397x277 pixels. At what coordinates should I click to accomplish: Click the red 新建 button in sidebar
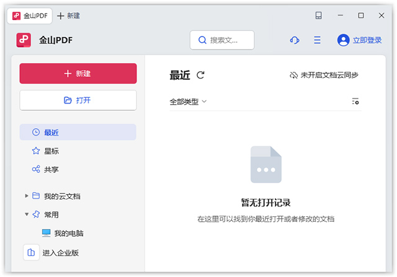[x=78, y=73]
